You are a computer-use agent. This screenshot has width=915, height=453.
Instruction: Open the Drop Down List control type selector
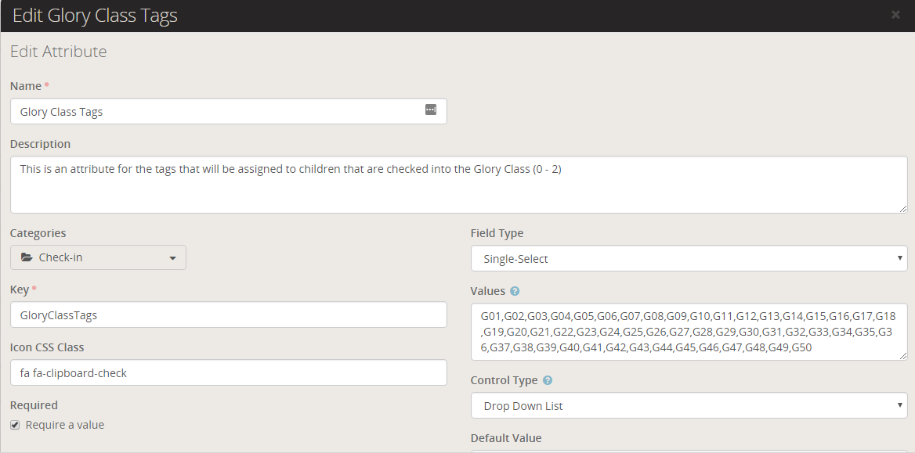pyautogui.click(x=689, y=405)
